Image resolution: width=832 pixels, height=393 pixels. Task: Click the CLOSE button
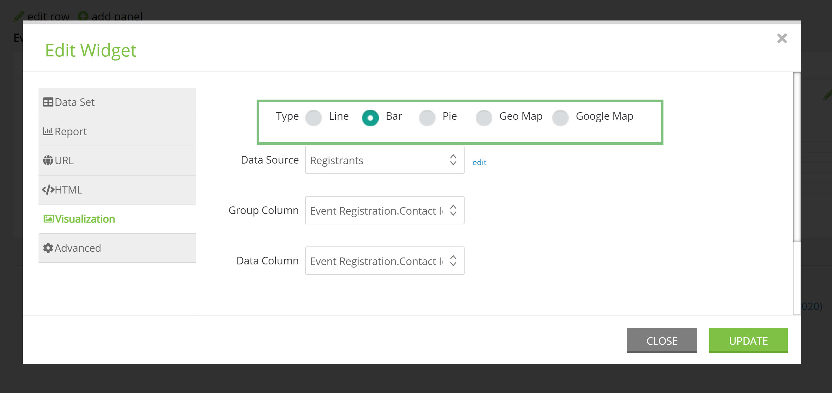pyautogui.click(x=662, y=340)
